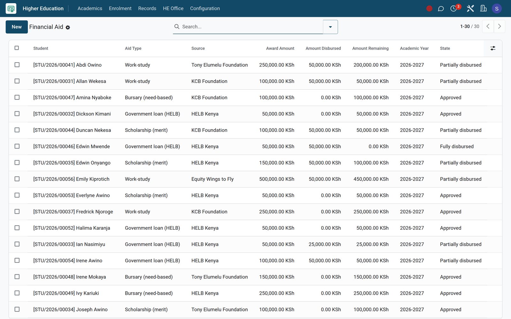Open the Records menu
The image size is (511, 319).
tap(147, 9)
